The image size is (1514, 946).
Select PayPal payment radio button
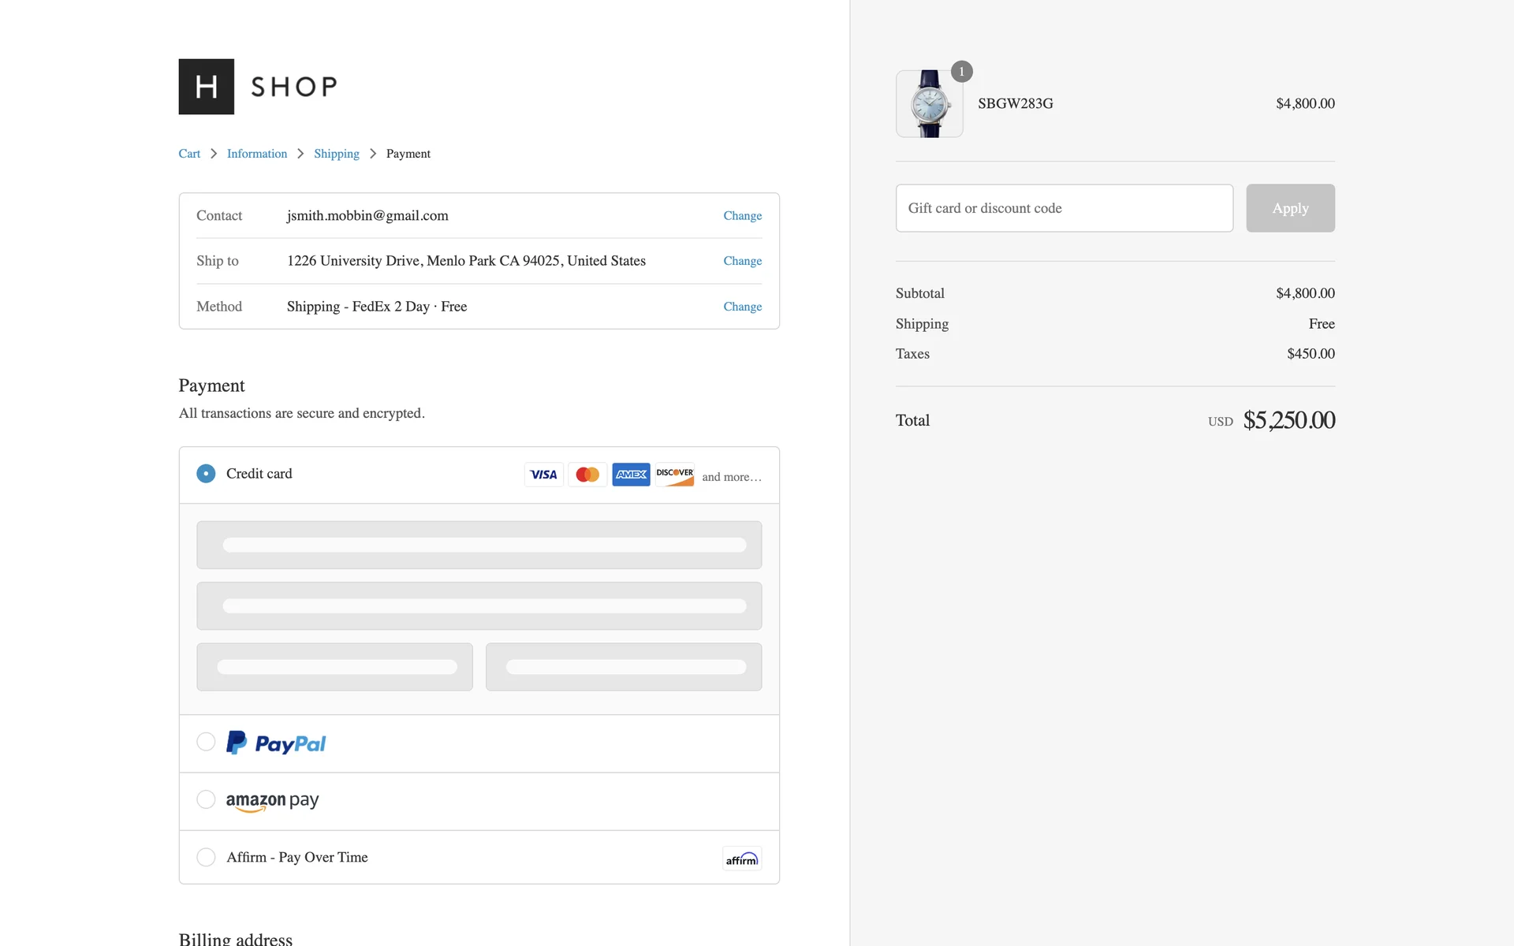pyautogui.click(x=206, y=742)
